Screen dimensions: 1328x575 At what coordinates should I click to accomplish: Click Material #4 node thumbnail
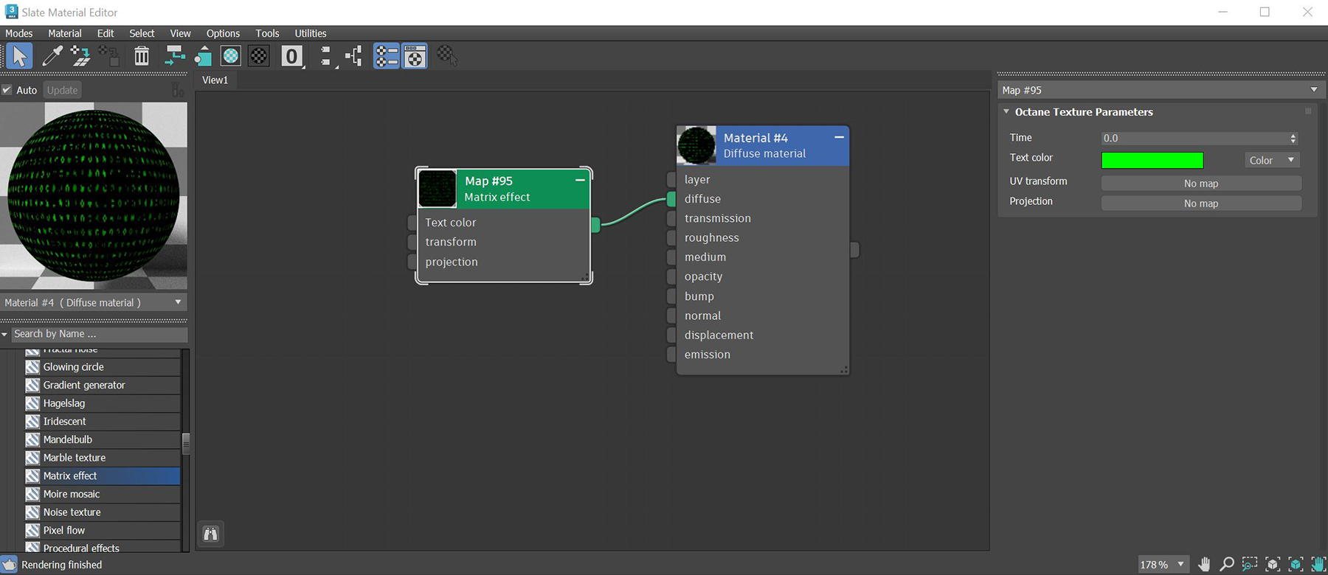click(696, 145)
